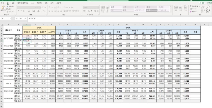Click Merge and Center (병합하고 가운데 맞춤)

point(71,11)
